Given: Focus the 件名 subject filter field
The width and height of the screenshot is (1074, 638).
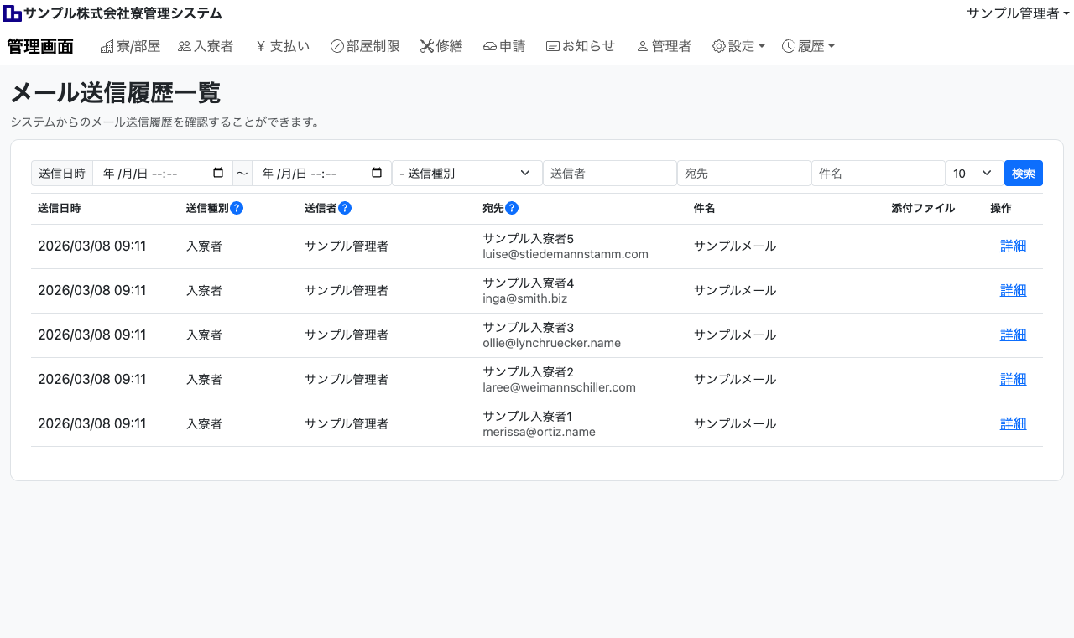Looking at the screenshot, I should click(x=878, y=174).
